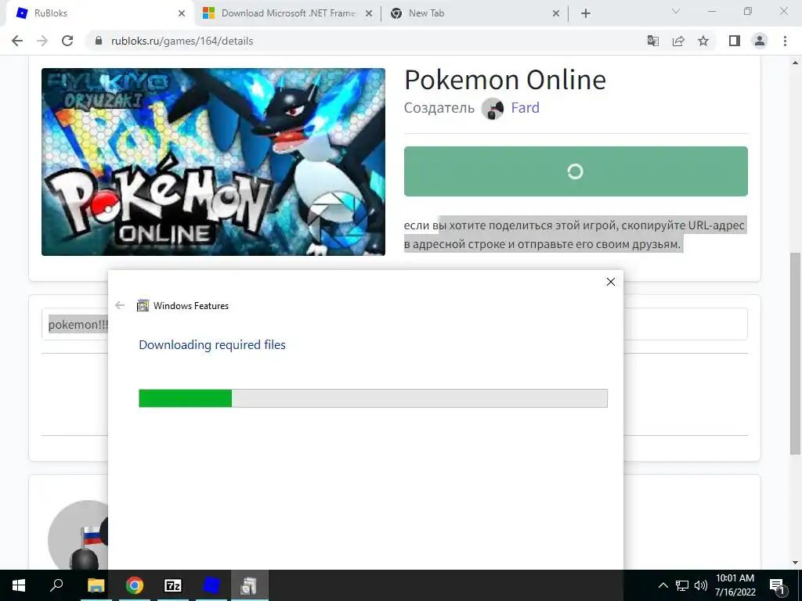Open the translate page icon

tap(653, 41)
